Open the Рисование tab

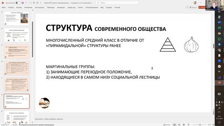pyautogui.click(x=28, y=7)
